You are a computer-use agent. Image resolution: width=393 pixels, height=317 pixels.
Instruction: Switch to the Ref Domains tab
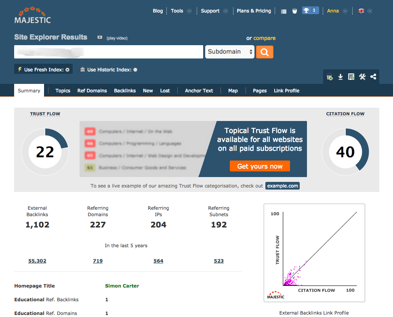[x=92, y=91]
